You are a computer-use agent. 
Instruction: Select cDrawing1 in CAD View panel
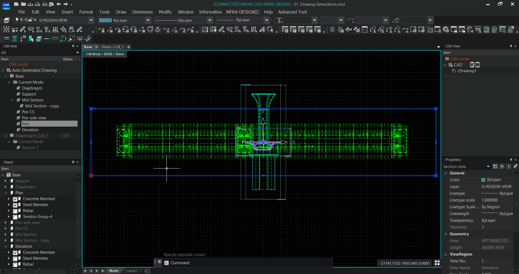467,71
